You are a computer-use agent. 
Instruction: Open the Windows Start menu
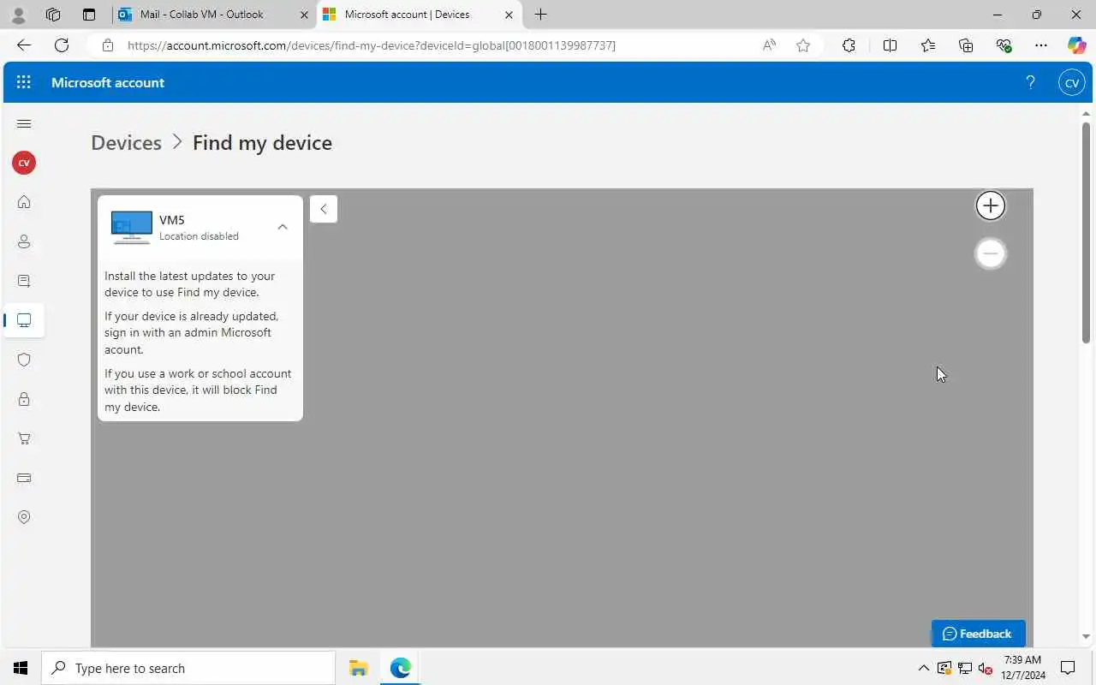[21, 668]
